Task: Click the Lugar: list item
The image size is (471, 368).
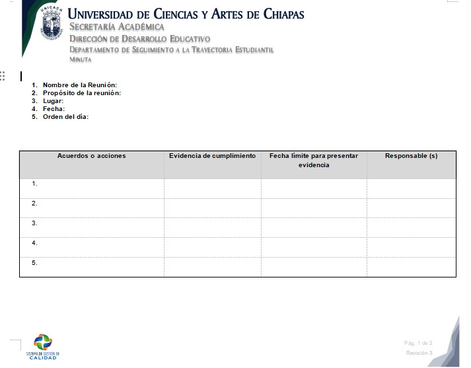Action: 53,101
